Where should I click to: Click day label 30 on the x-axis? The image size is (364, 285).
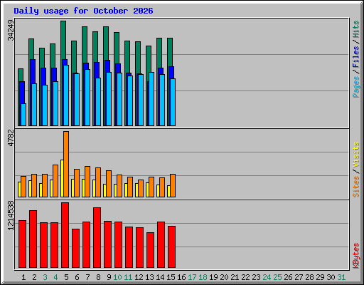point(331,277)
